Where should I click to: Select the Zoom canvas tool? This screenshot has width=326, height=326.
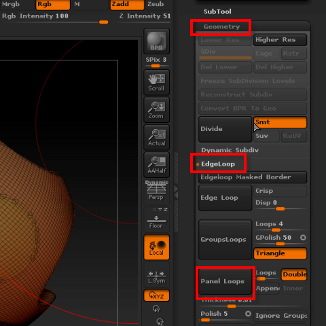156,110
